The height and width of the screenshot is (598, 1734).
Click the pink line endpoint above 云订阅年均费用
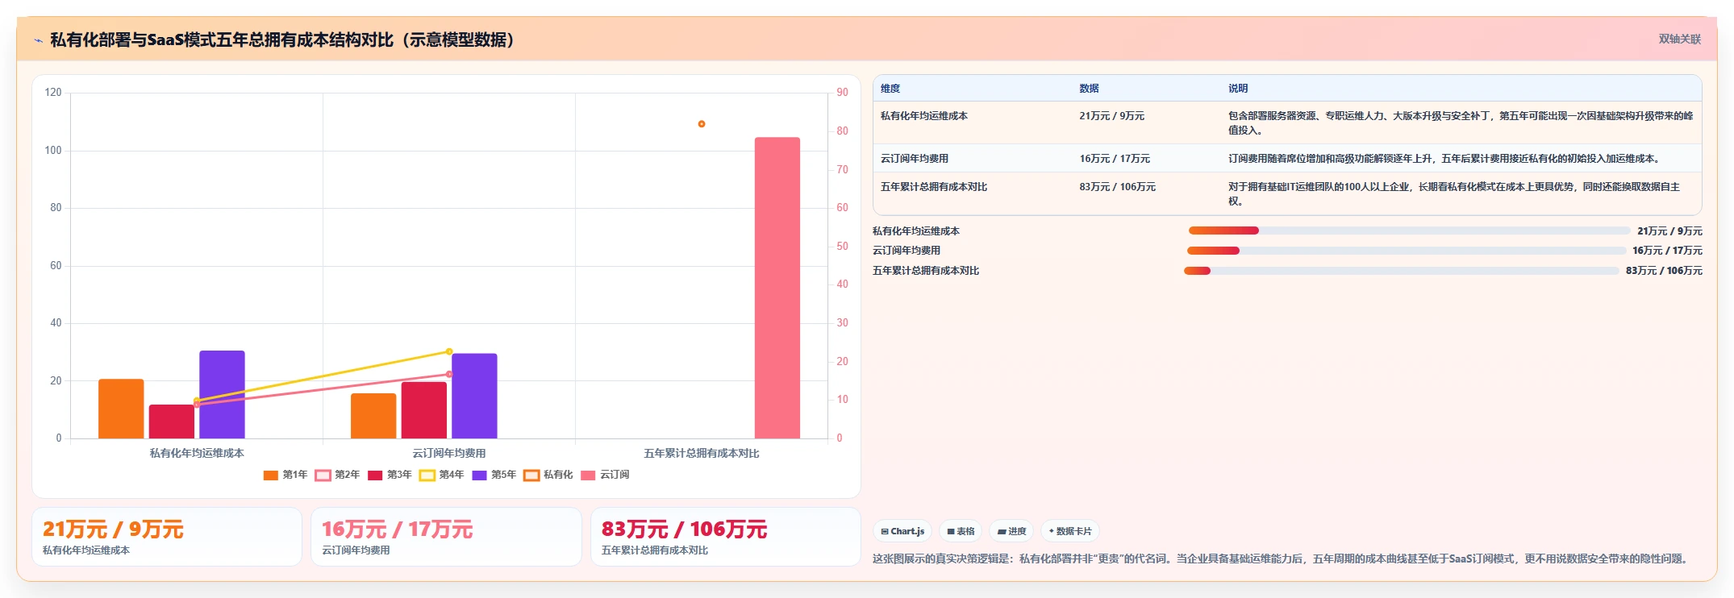click(449, 374)
